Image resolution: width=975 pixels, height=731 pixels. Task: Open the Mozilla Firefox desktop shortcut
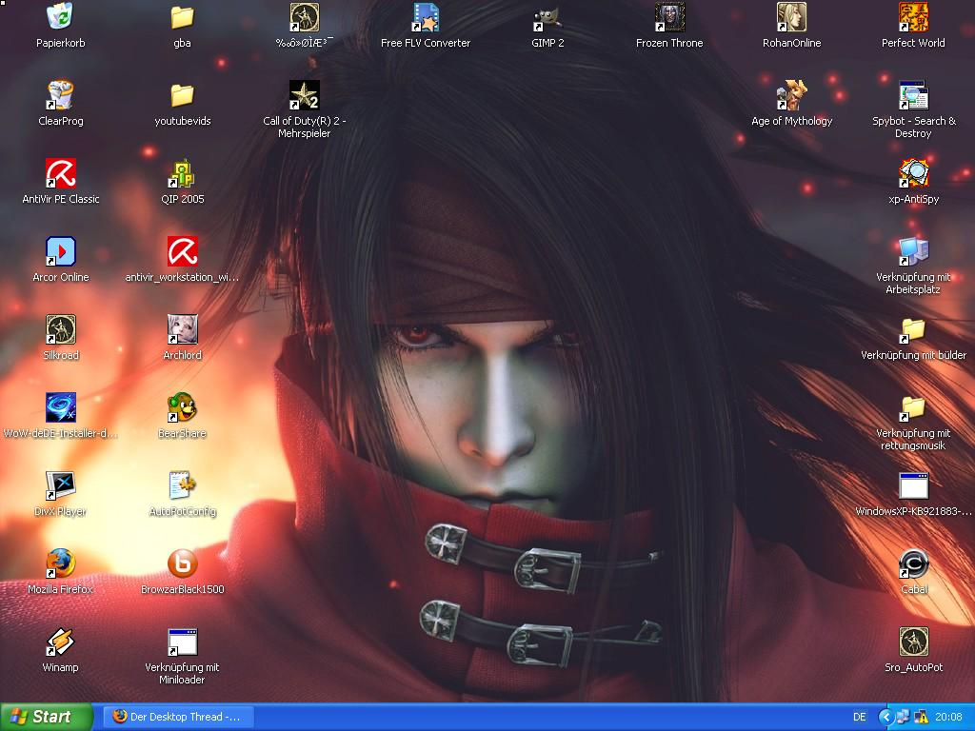click(x=61, y=563)
